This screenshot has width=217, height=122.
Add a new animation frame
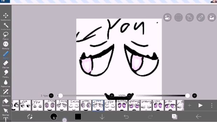190,105
